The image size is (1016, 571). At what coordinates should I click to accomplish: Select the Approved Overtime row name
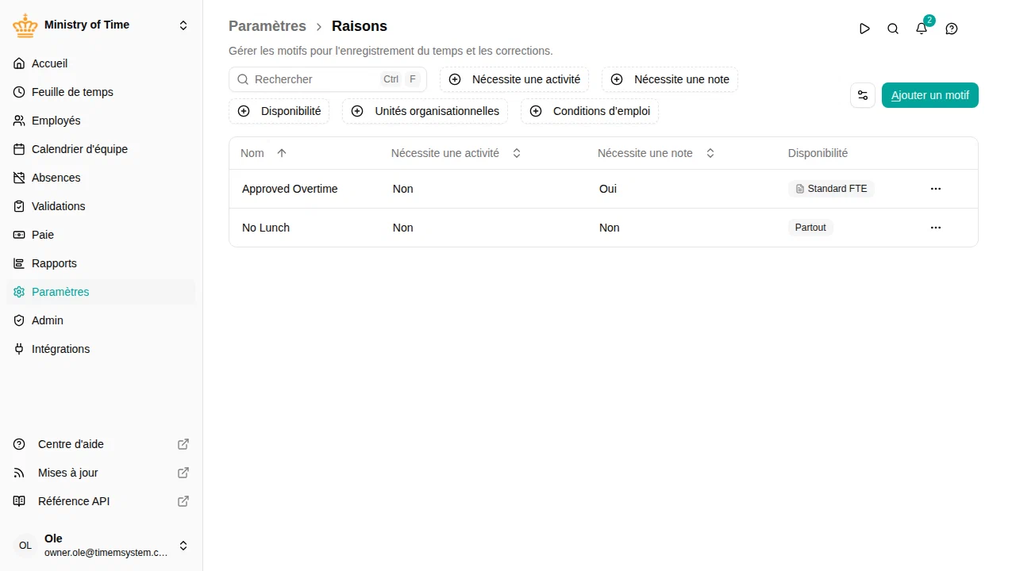[x=290, y=189]
